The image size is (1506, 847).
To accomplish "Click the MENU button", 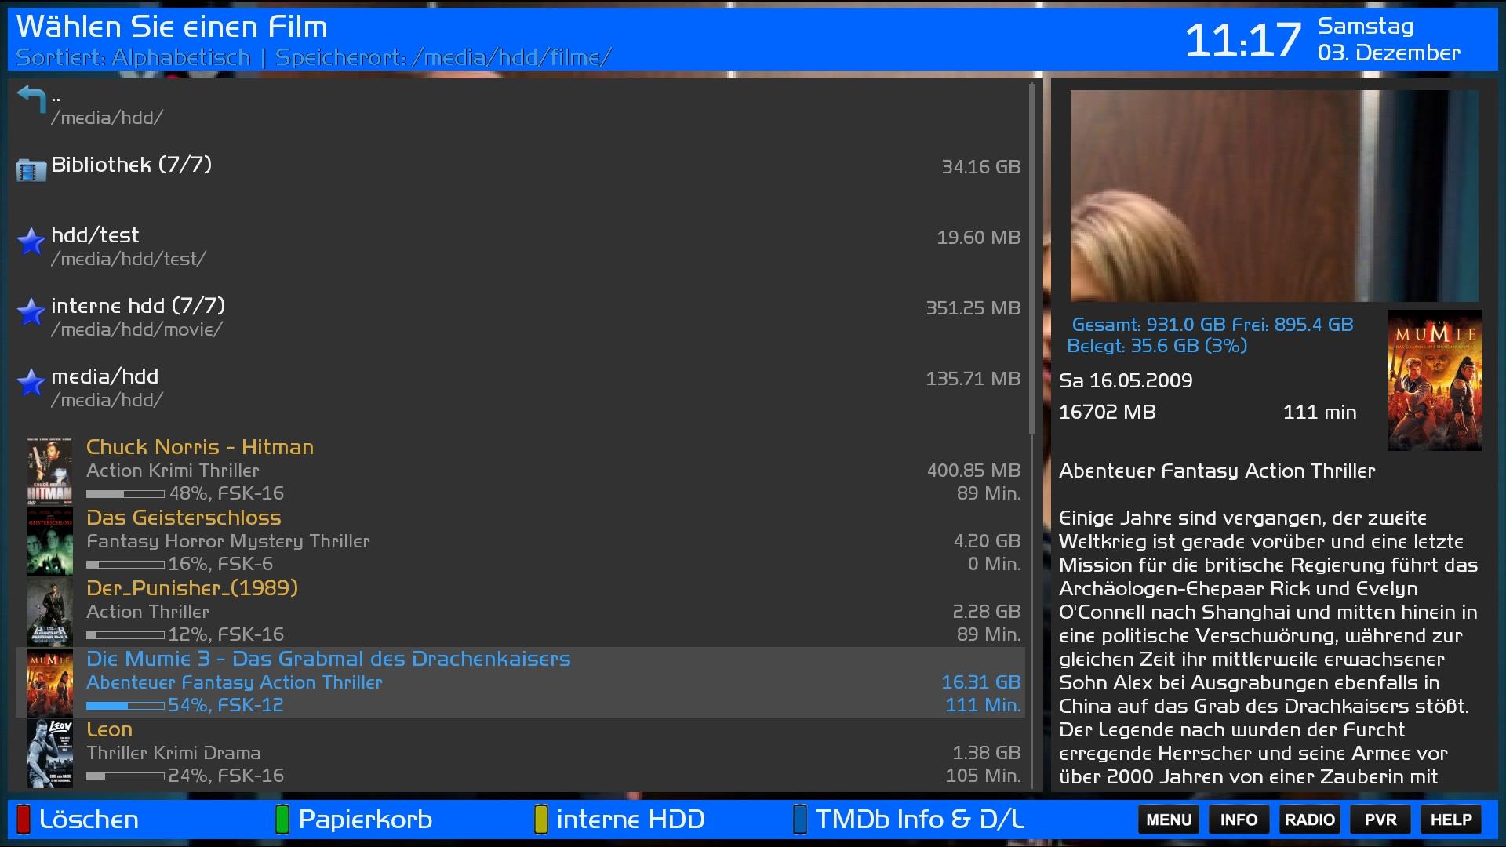I will (x=1168, y=820).
